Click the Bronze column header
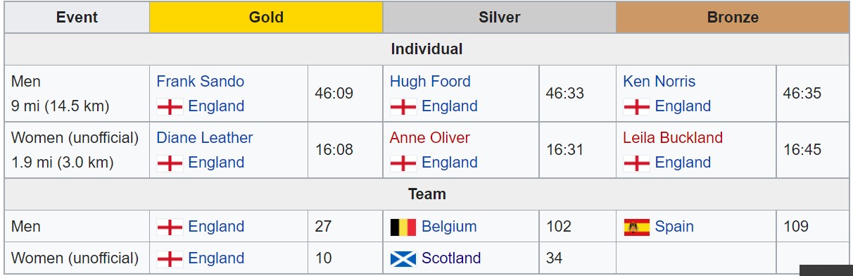The height and width of the screenshot is (276, 853). point(733,18)
